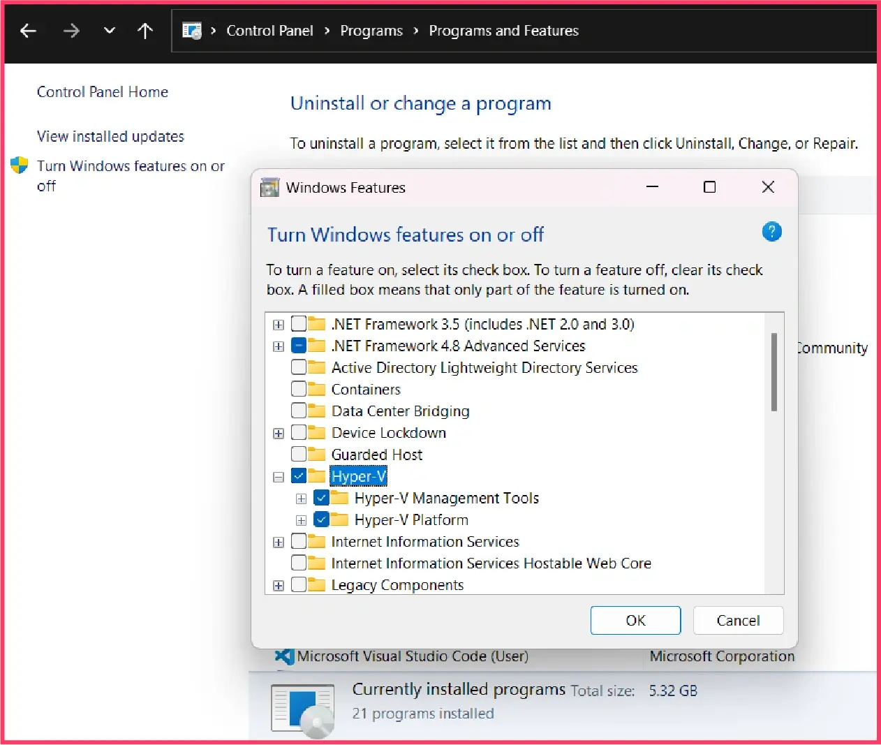Click the Control Panel breadcrumb icon
Screen dimensions: 881x745
coord(192,30)
